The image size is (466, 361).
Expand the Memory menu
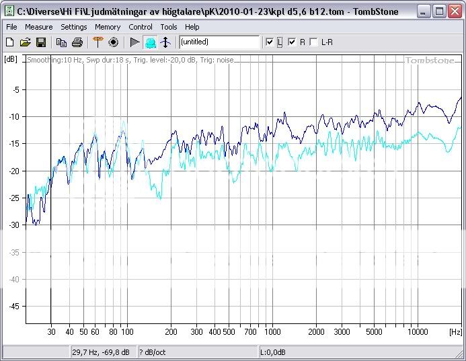click(108, 27)
